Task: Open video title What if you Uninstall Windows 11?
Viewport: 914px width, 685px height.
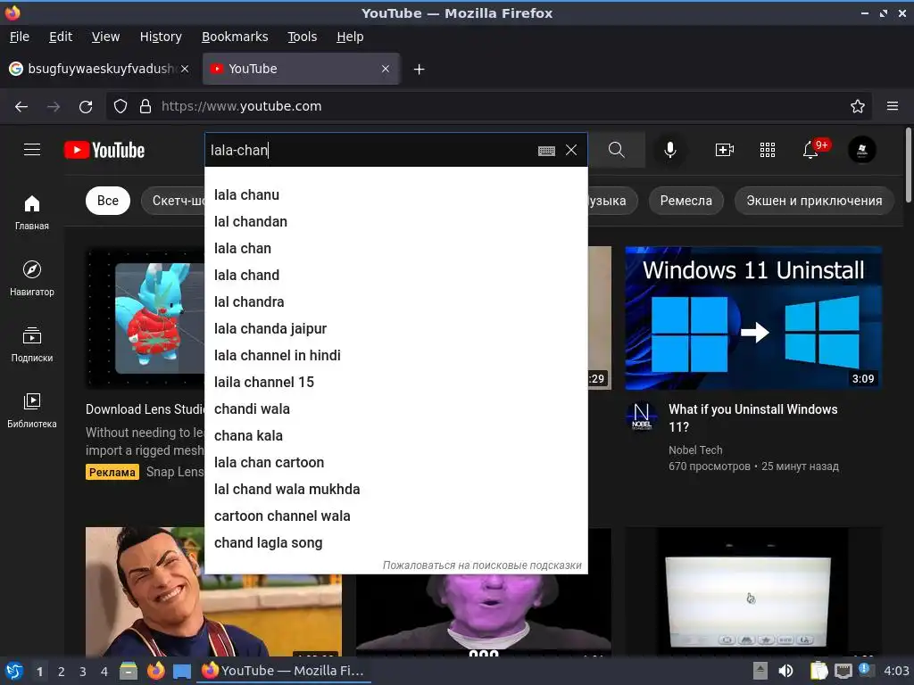Action: (752, 418)
